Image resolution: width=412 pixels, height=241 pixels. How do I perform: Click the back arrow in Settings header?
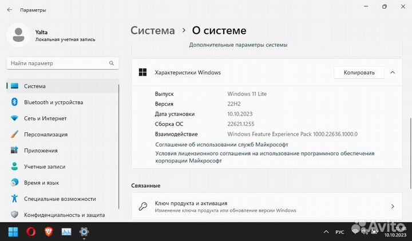(x=9, y=10)
